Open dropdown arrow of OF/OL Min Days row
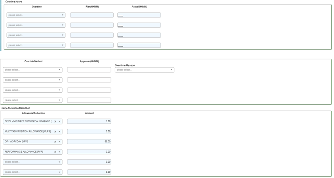Screen dimensions: 334x178 click(x=60, y=121)
